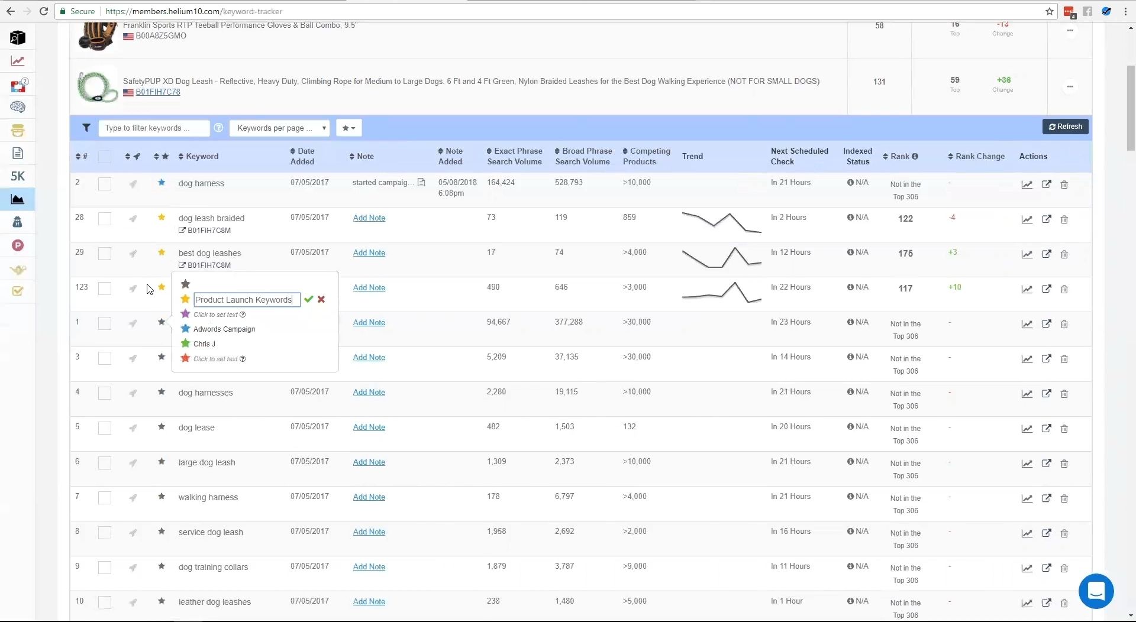The image size is (1136, 622).
Task: Toggle star for walking harness row
Action: click(162, 497)
